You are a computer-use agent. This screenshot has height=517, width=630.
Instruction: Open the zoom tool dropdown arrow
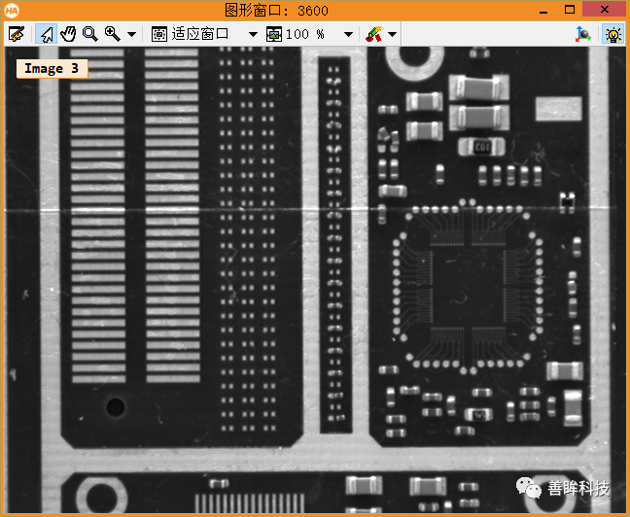[x=131, y=35]
